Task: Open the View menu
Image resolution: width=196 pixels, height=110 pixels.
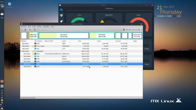Action: click(34, 27)
